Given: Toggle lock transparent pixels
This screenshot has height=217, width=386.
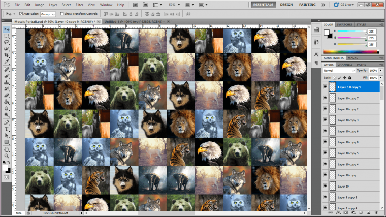Looking at the screenshot, I should click(x=334, y=78).
